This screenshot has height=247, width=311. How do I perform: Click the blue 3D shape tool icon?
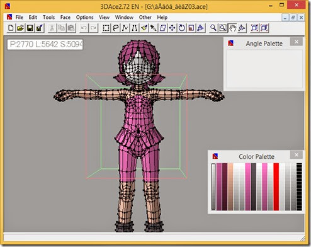(x=200, y=28)
